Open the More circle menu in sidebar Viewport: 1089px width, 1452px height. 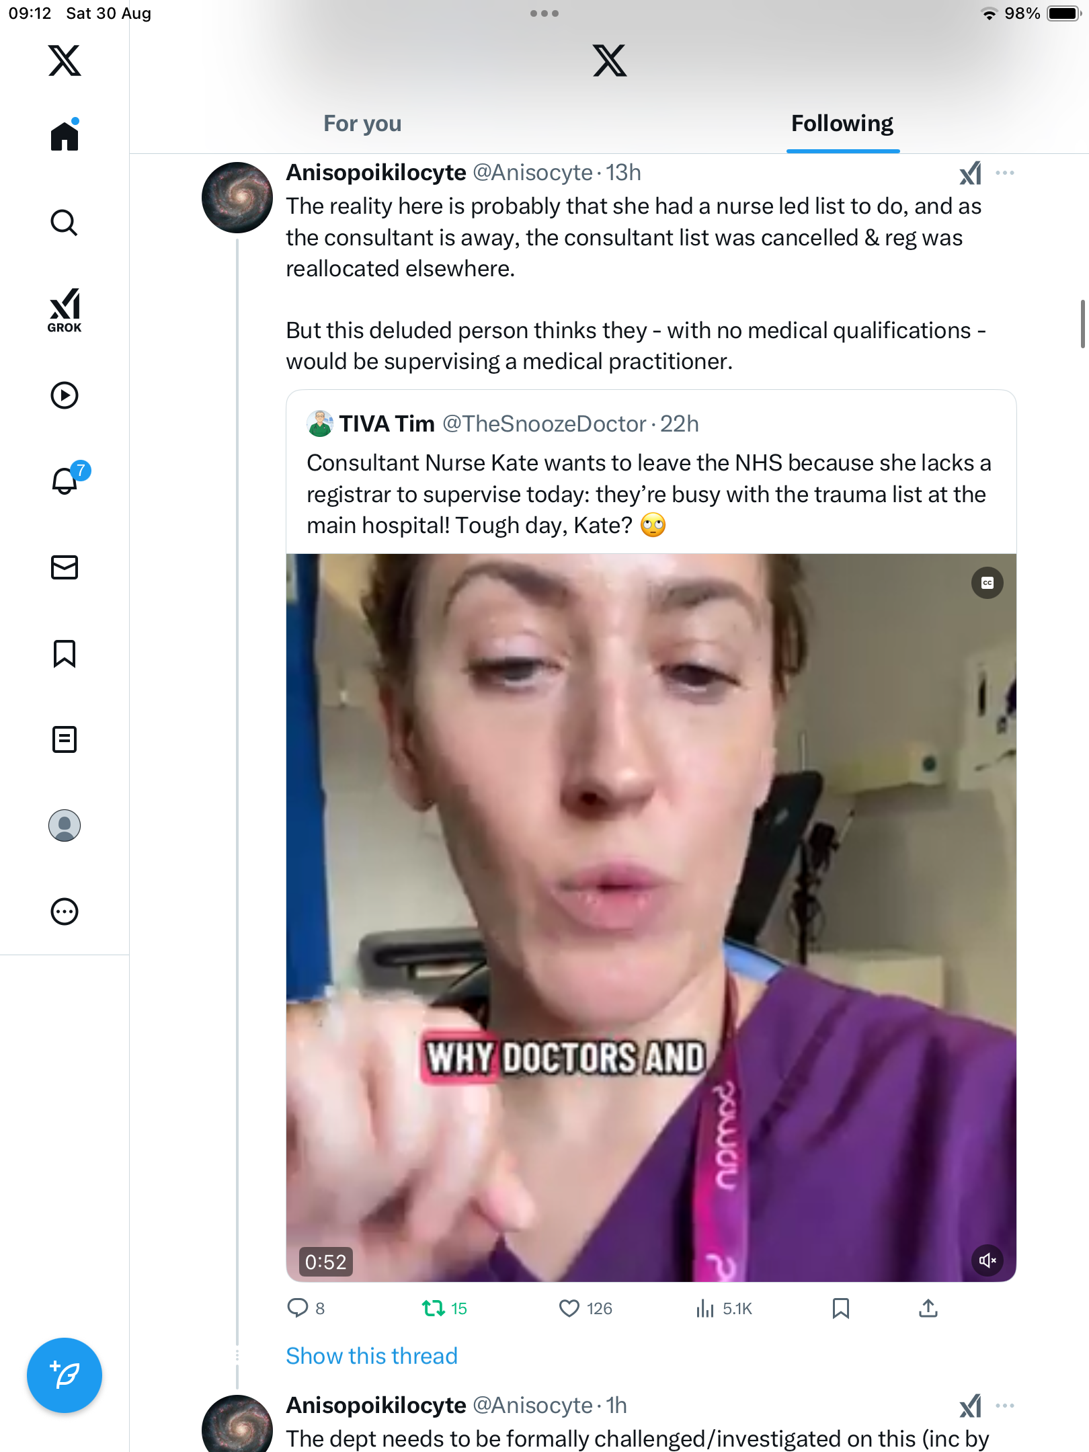(65, 912)
